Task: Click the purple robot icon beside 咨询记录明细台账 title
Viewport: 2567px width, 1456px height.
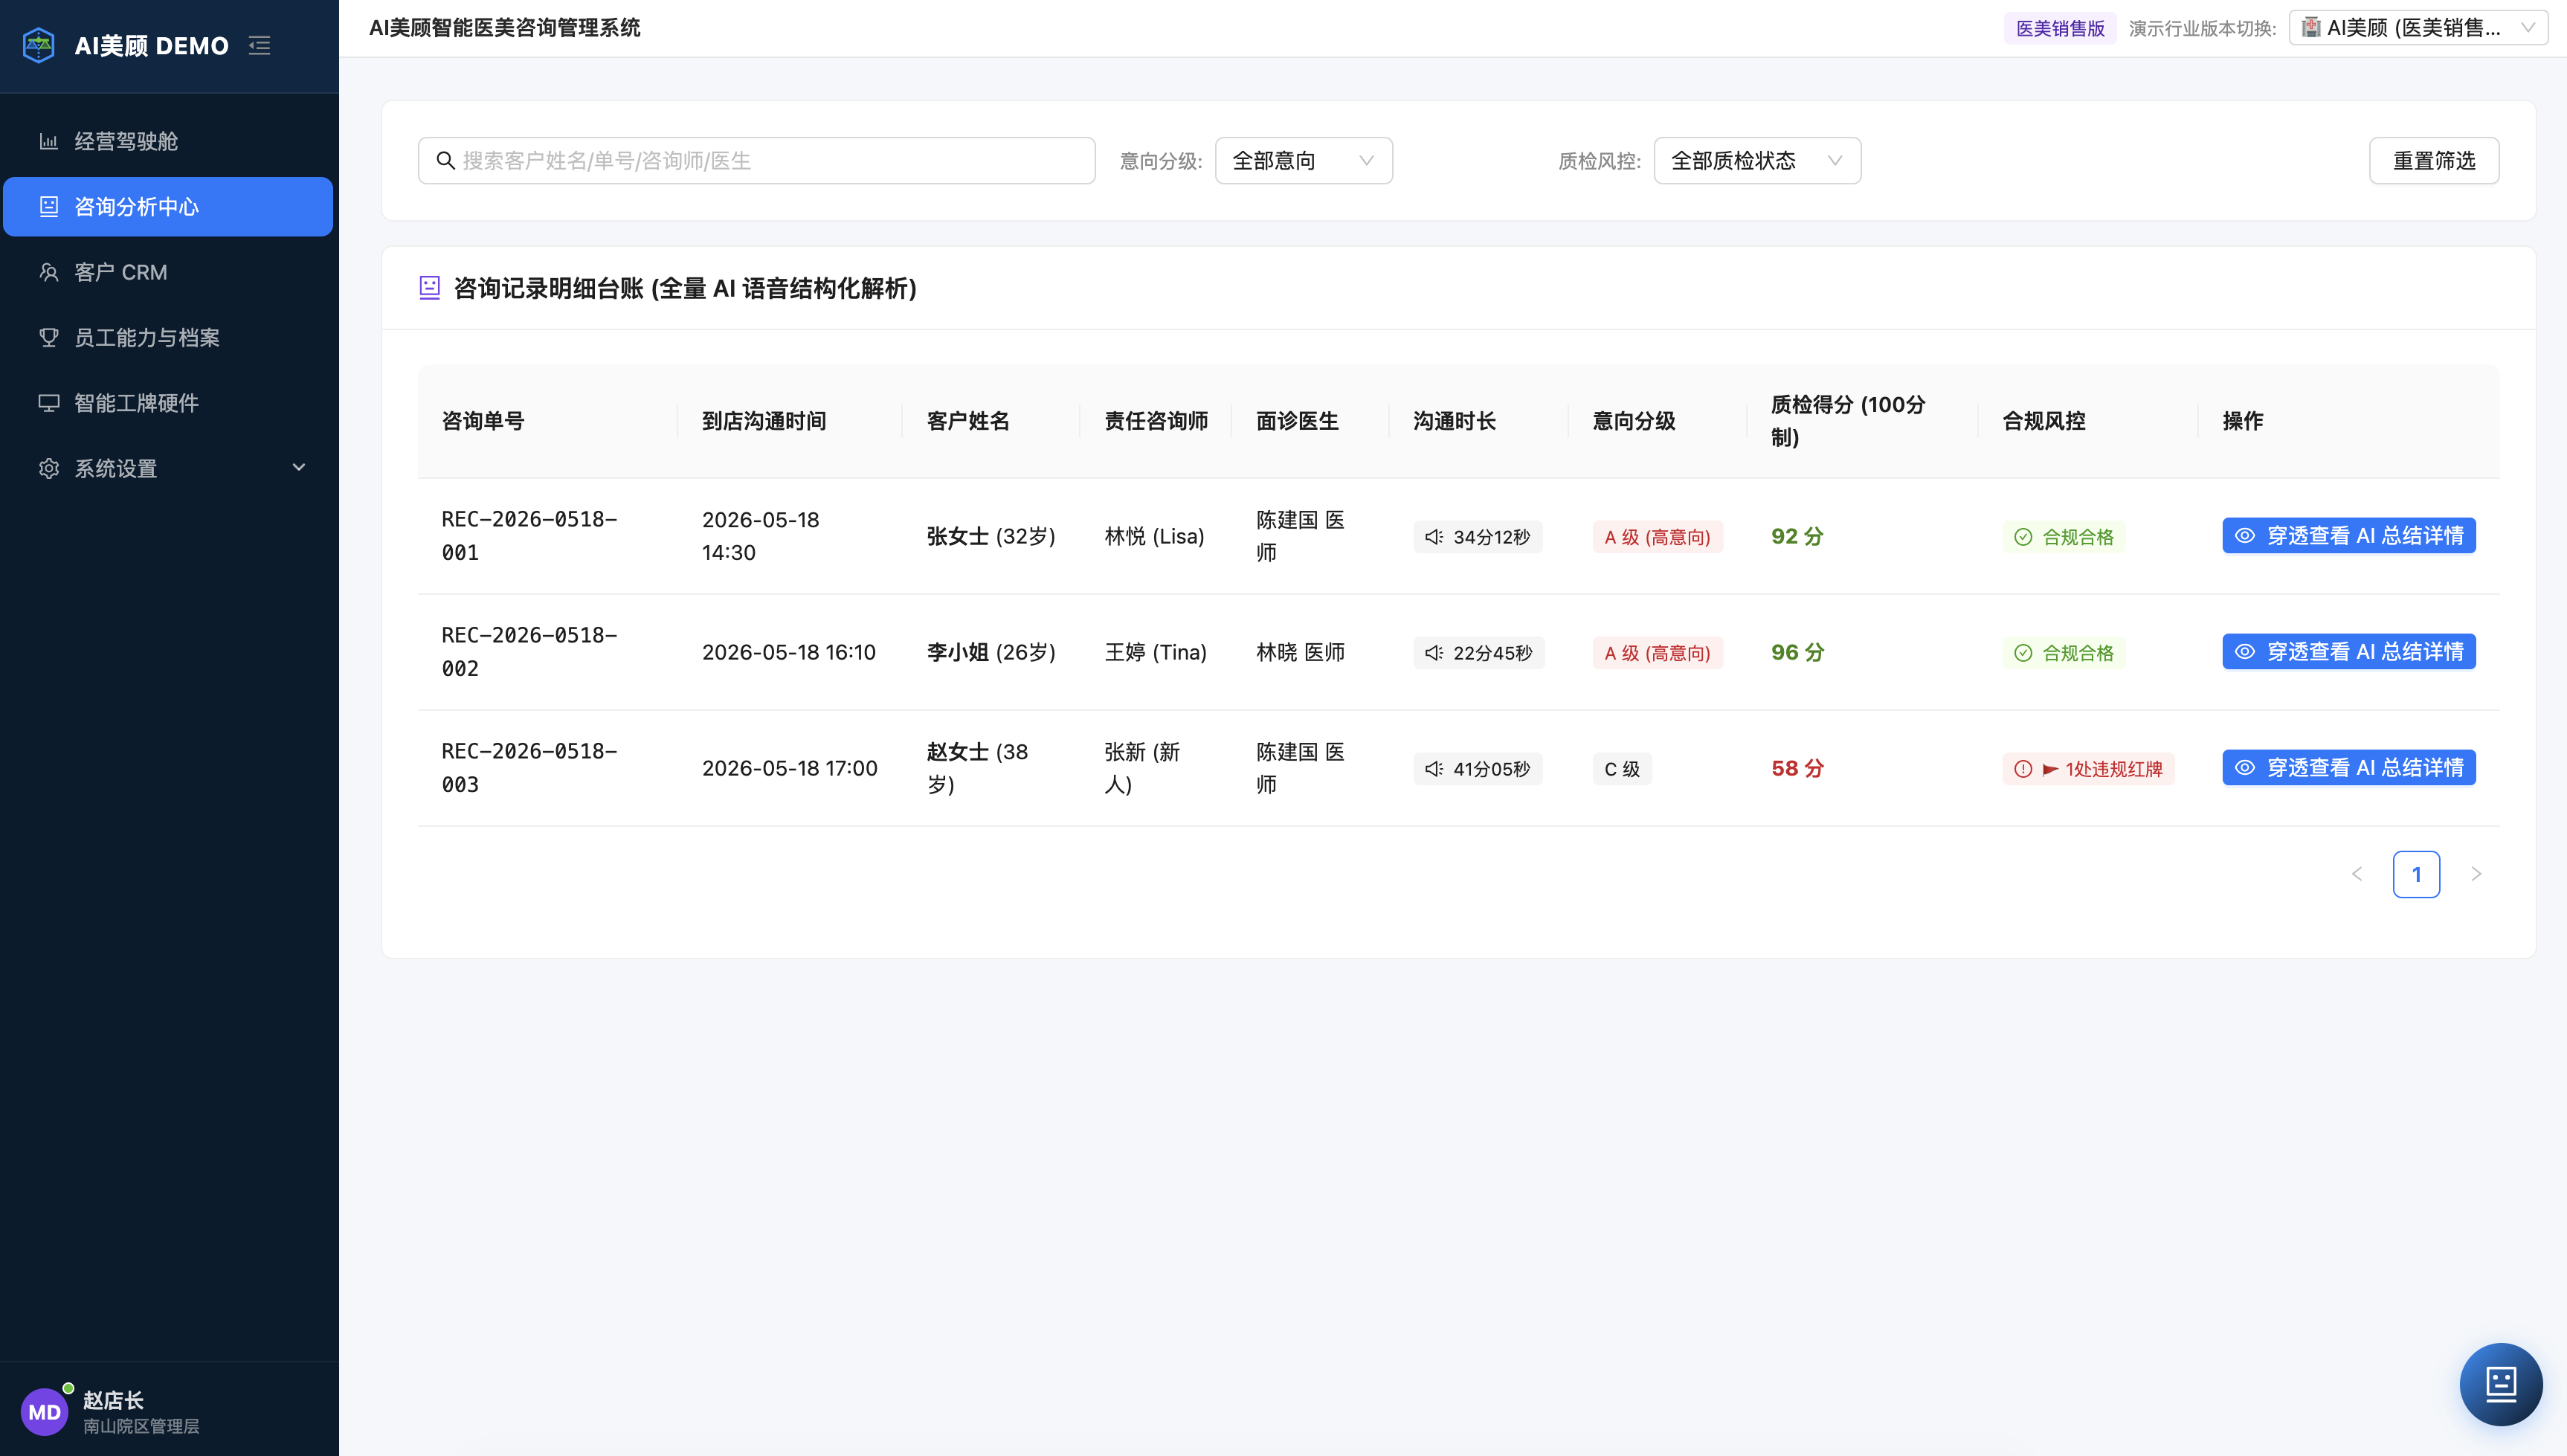Action: pos(429,288)
